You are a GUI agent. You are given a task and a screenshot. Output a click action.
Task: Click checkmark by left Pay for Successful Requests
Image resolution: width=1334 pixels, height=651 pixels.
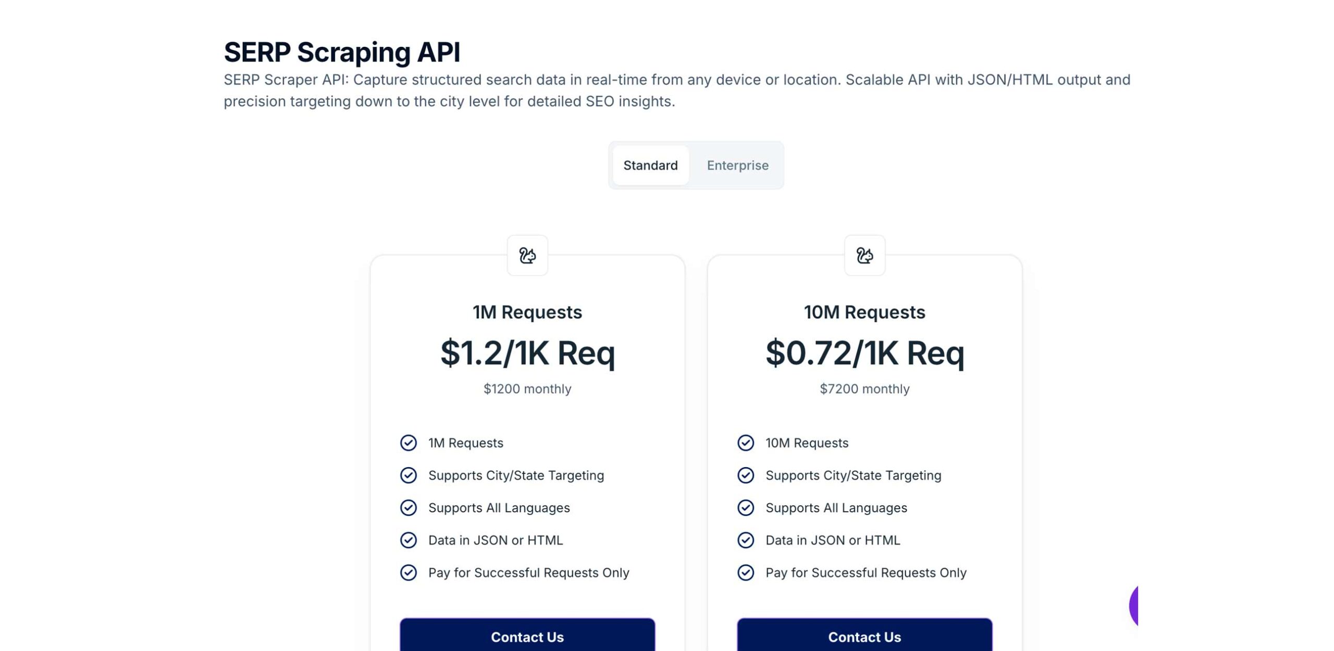coord(409,572)
